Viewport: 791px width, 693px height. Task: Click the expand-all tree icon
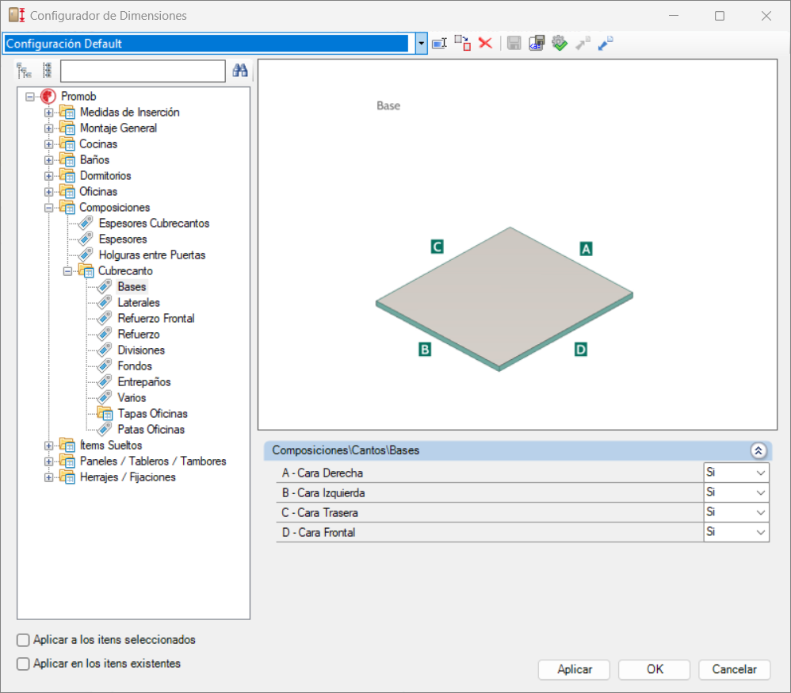click(x=25, y=71)
